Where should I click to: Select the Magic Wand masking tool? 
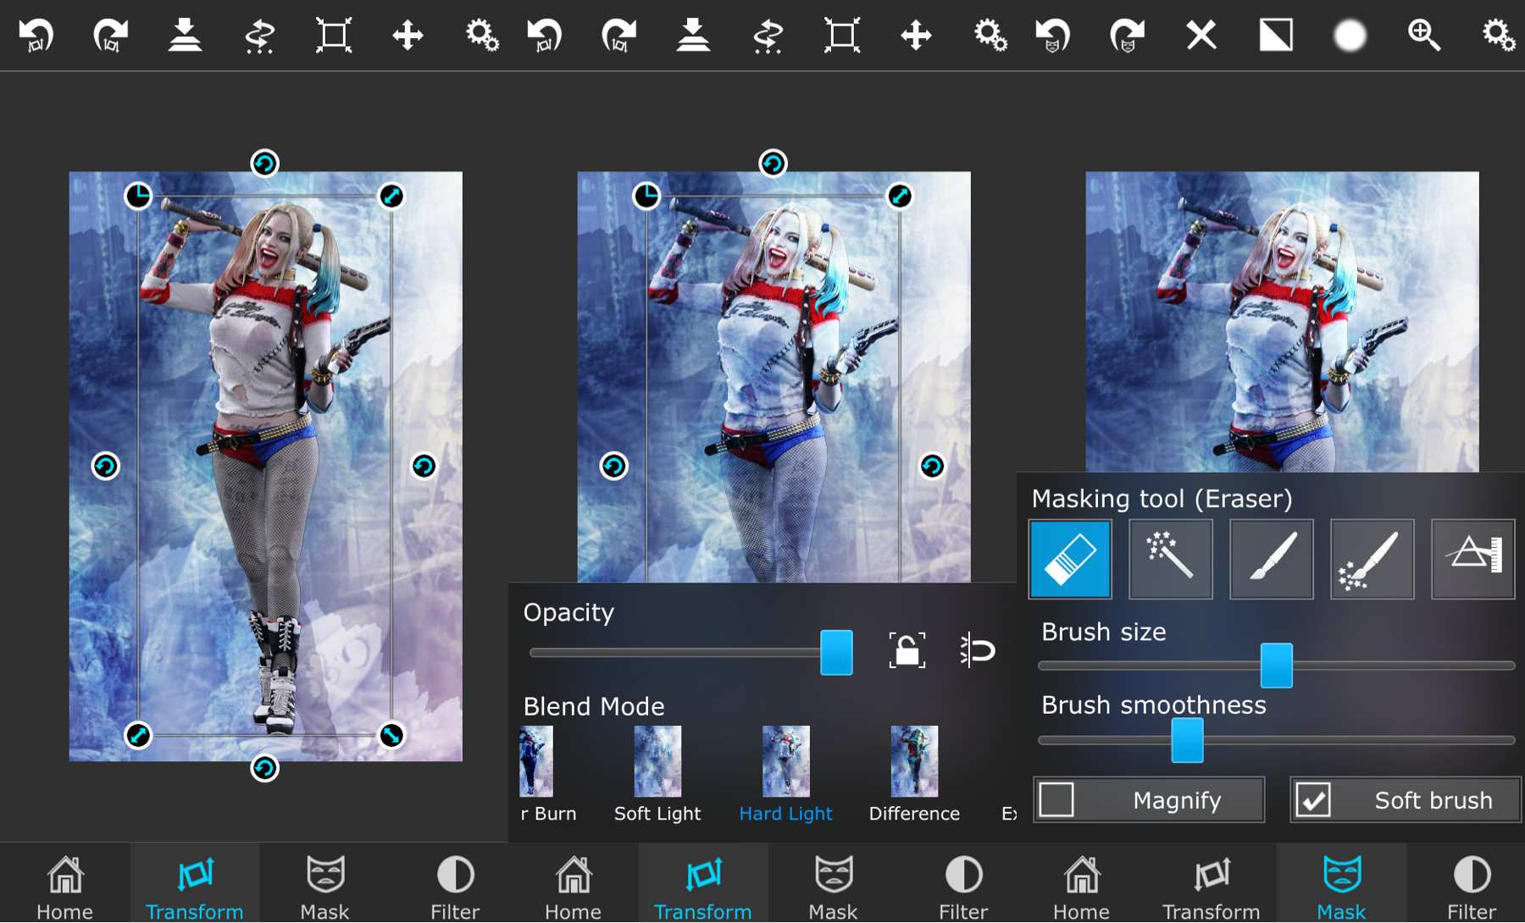[1171, 559]
